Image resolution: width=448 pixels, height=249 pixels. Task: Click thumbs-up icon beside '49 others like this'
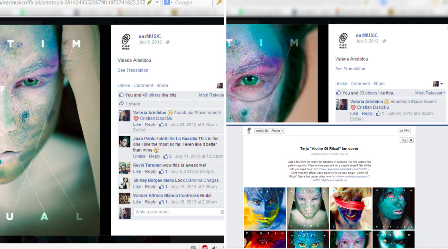click(122, 94)
